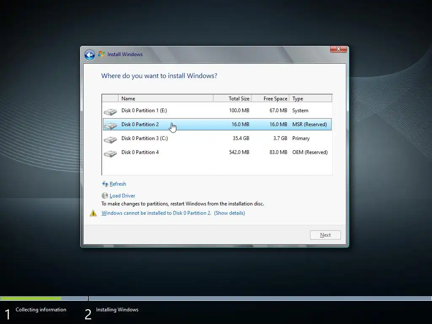Image resolution: width=432 pixels, height=324 pixels.
Task: Select Disk 0 Partition 1 (E:)
Action: (x=217, y=111)
